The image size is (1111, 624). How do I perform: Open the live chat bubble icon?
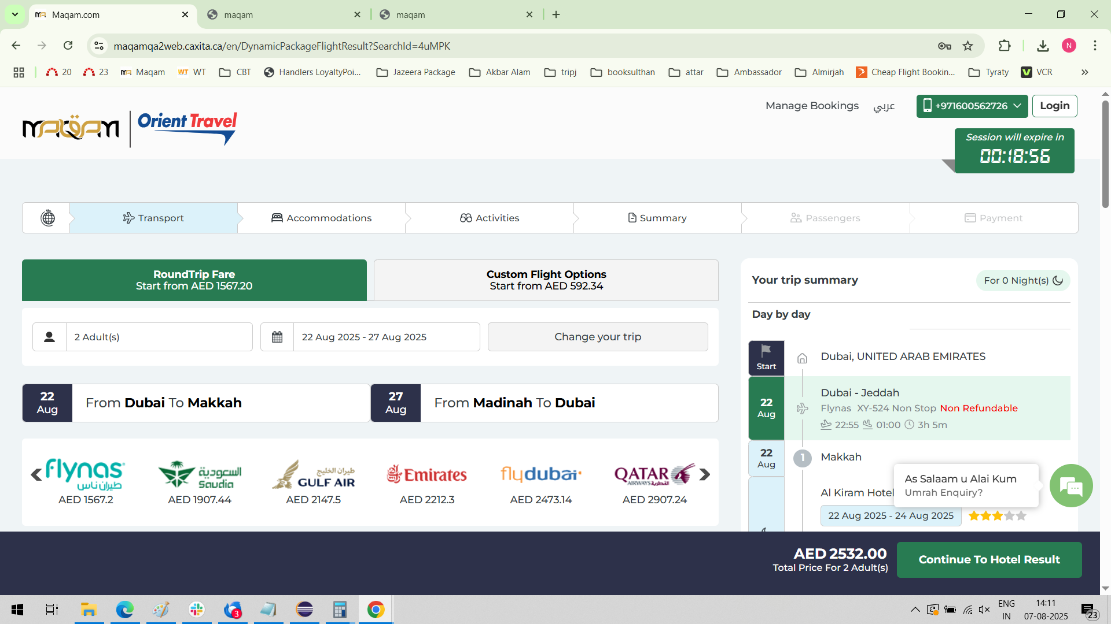point(1070,486)
